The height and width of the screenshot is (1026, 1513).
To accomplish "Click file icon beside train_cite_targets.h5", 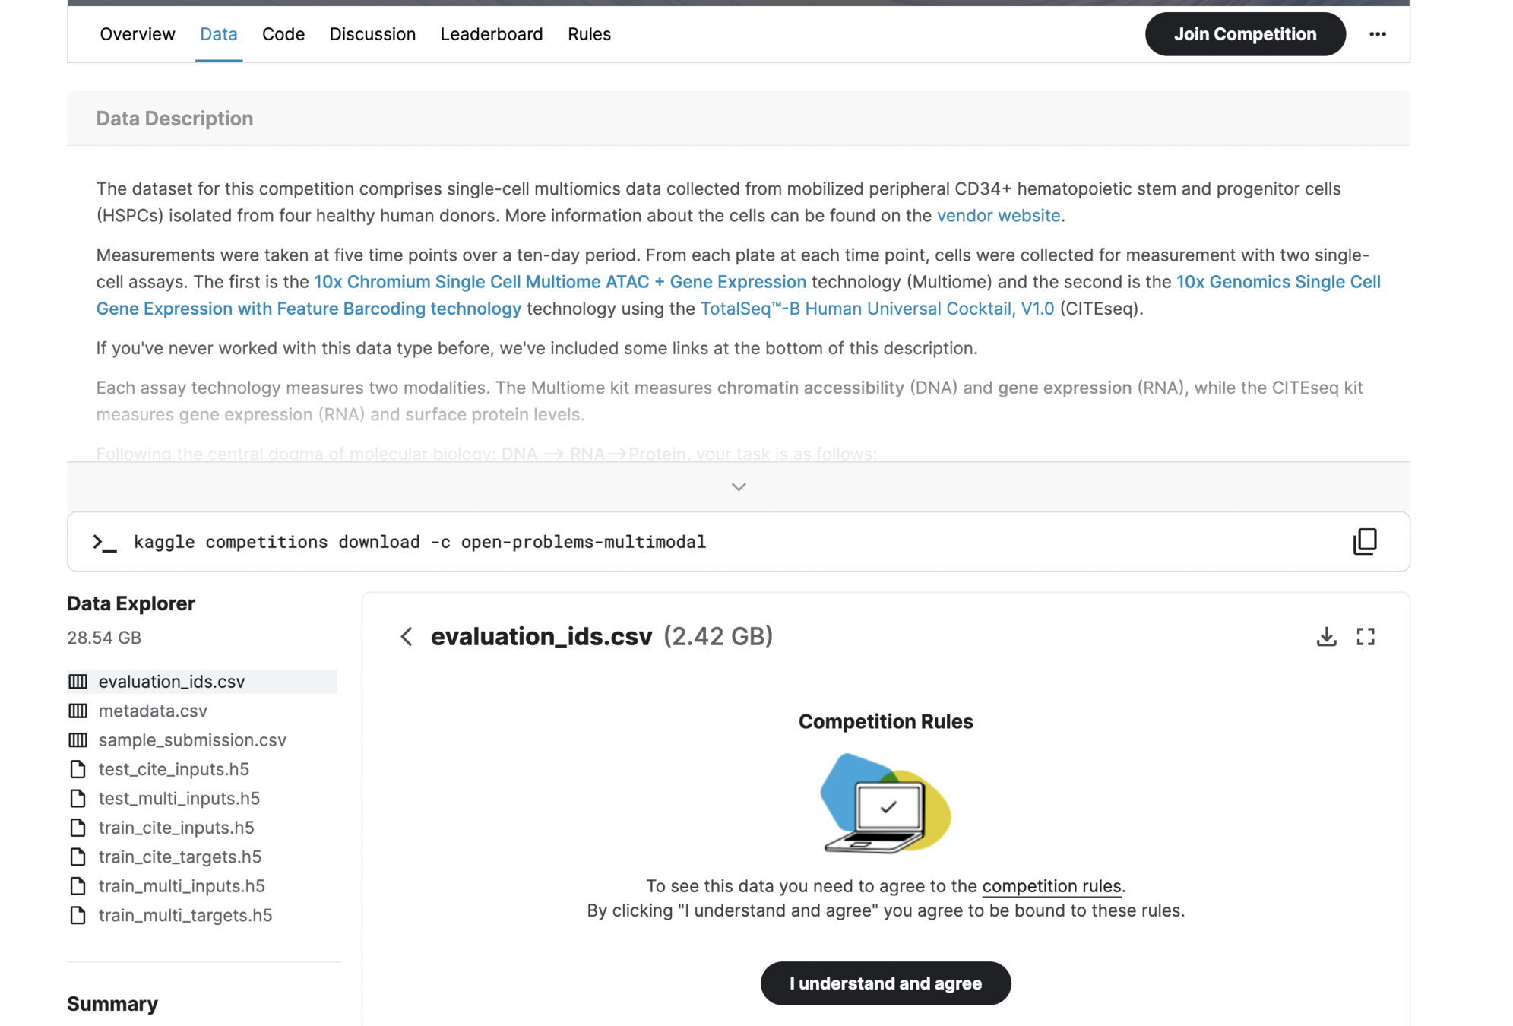I will 78,857.
